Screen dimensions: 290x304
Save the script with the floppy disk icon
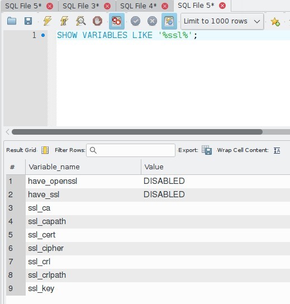28,21
